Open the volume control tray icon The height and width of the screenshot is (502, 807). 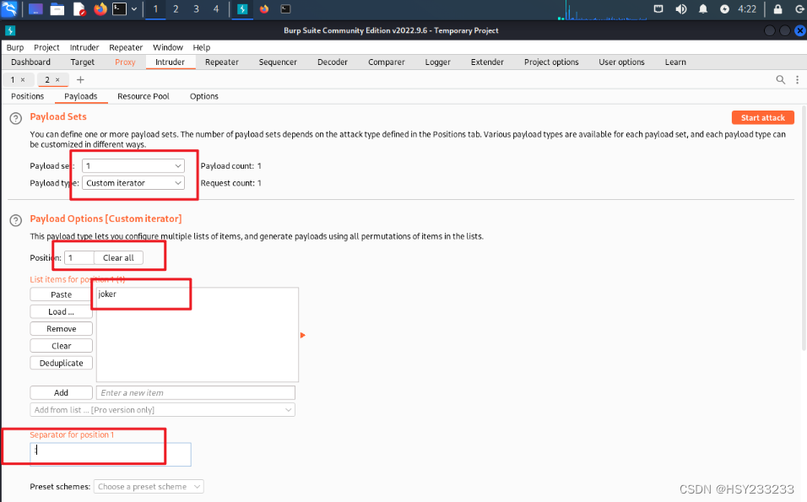point(681,8)
